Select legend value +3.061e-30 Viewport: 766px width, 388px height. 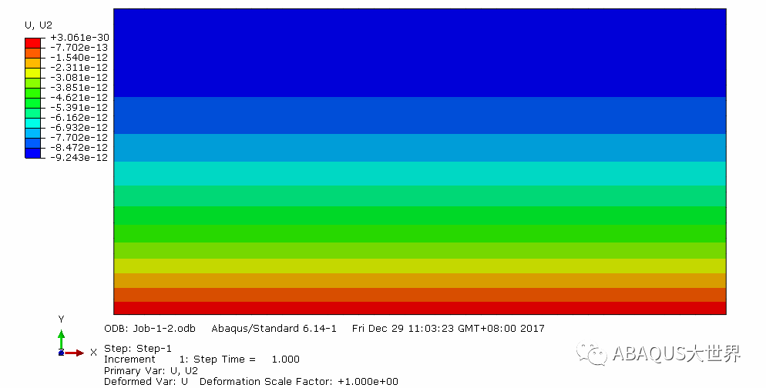79,38
